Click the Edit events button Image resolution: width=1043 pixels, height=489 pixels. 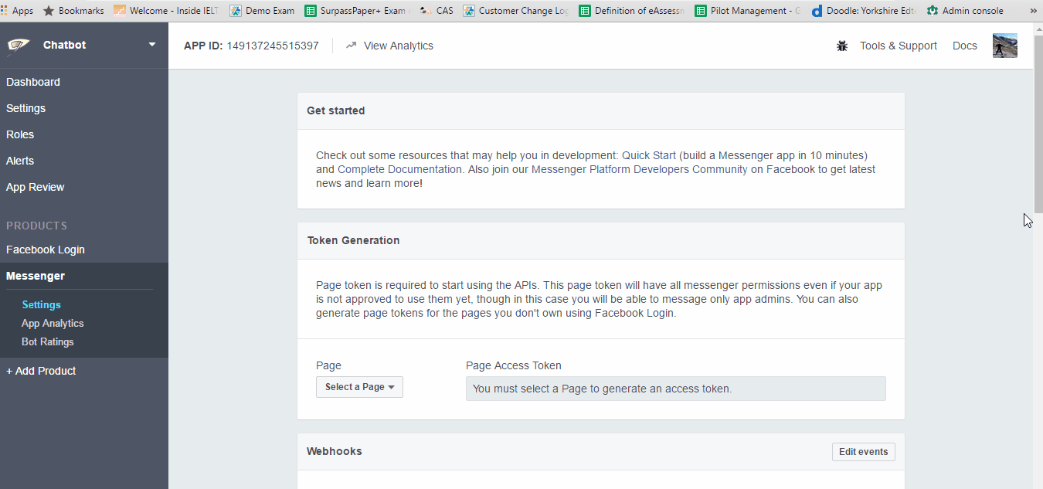[x=864, y=452]
